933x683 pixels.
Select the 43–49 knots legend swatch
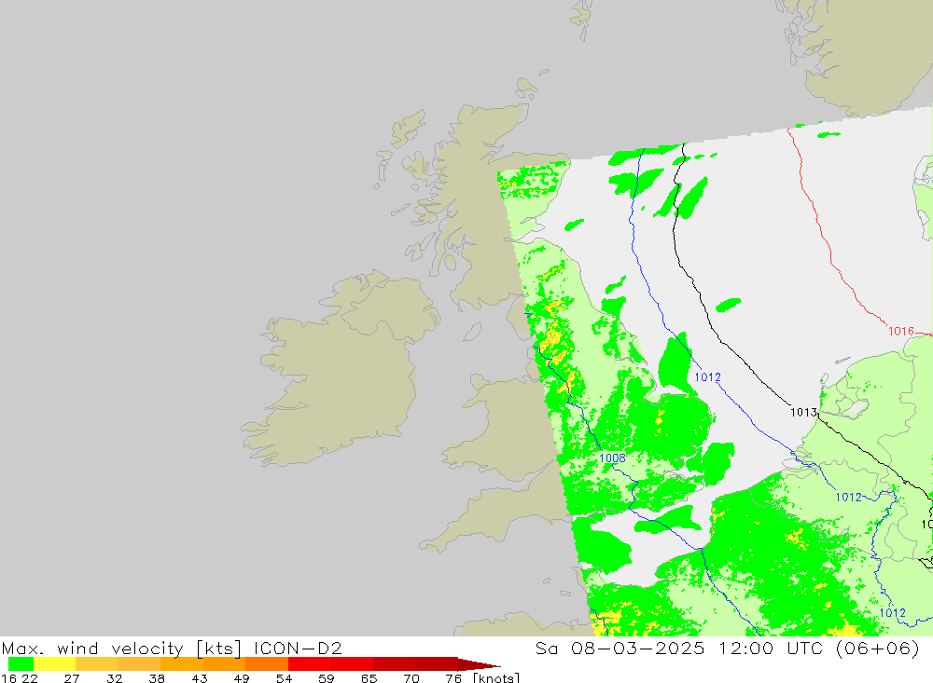224,664
